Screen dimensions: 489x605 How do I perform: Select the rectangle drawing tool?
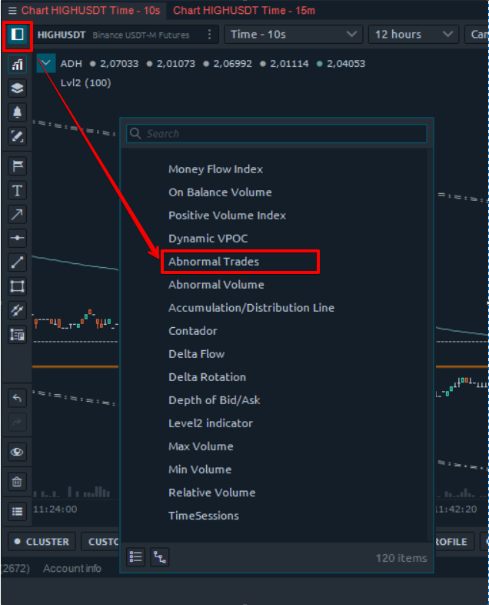(17, 286)
